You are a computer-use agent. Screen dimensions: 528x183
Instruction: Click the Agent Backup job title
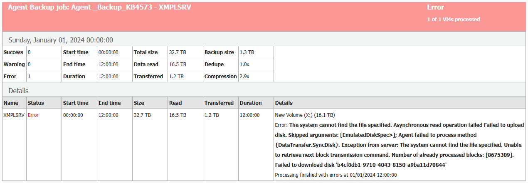click(x=100, y=7)
